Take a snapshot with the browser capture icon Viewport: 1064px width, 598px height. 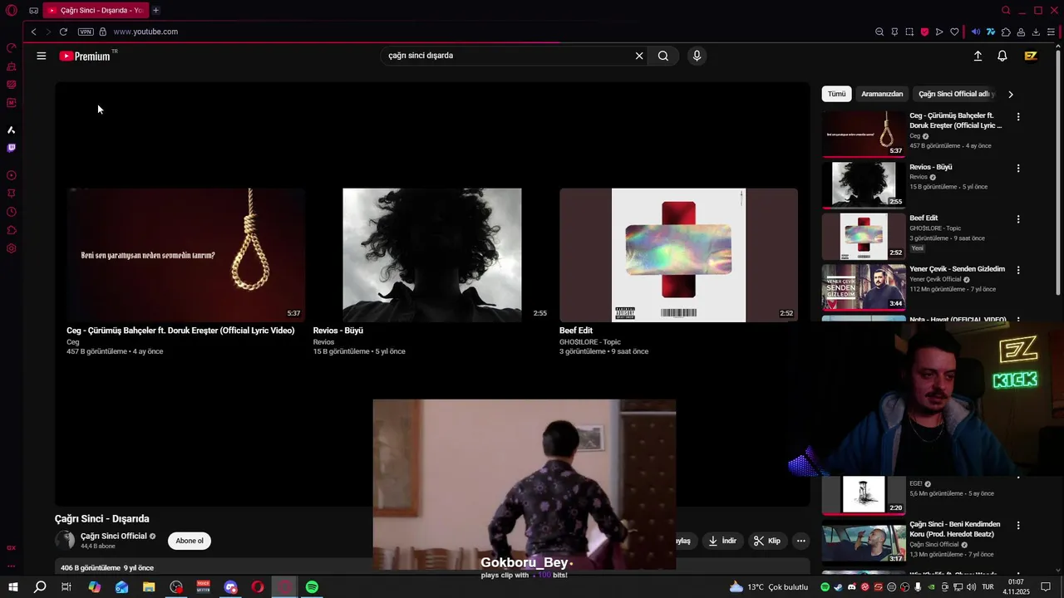tap(909, 32)
